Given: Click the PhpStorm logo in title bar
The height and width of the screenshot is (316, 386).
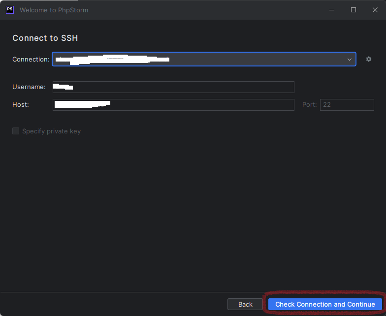Looking at the screenshot, I should point(10,10).
